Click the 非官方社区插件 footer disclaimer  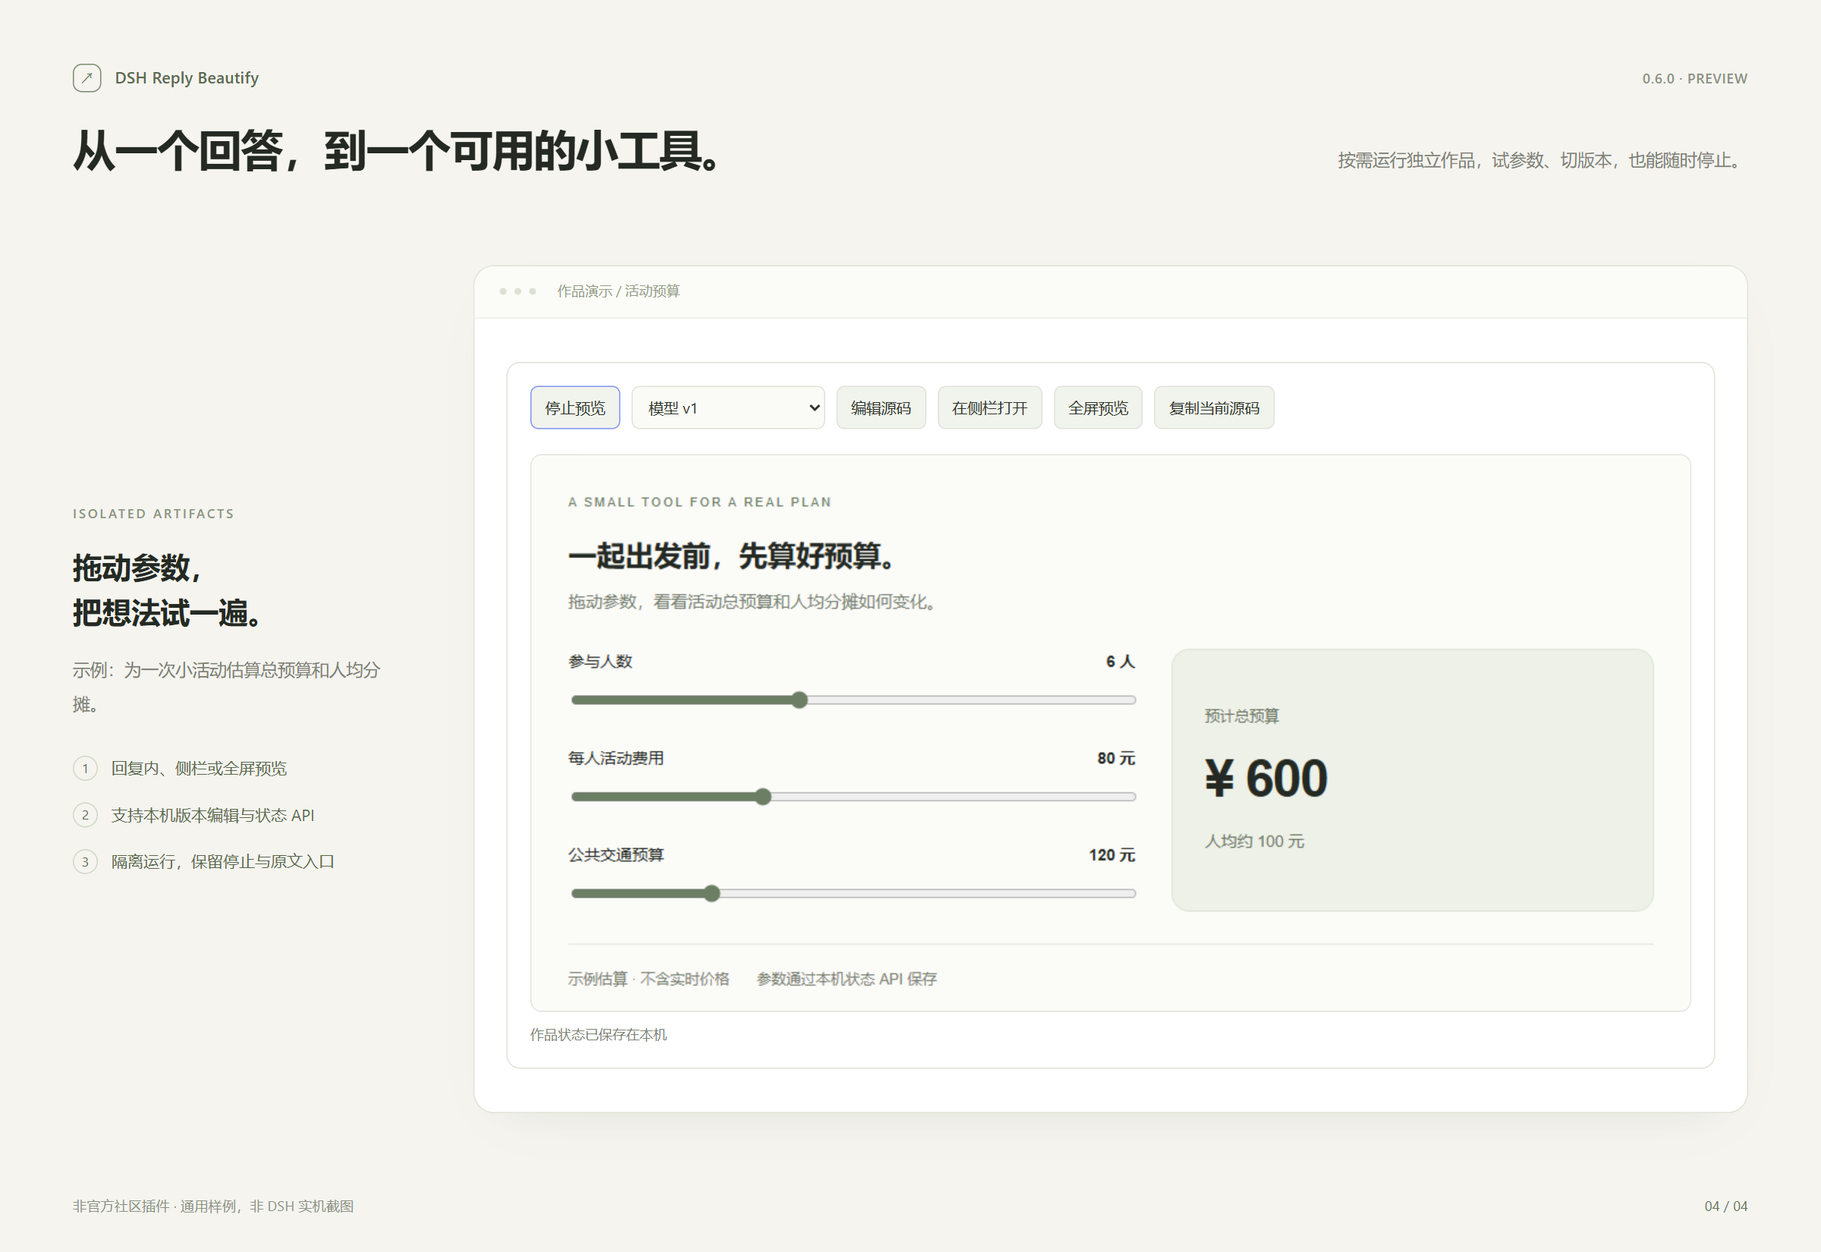(213, 1206)
